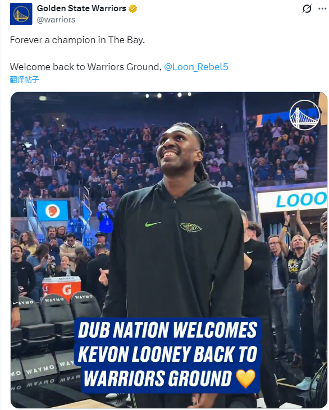This screenshot has width=329, height=410.
Task: Open the @Loon_Rebel5 mention
Action: click(x=196, y=67)
